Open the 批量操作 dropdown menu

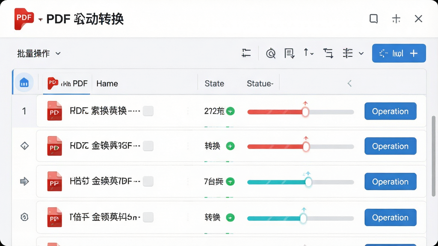point(39,53)
